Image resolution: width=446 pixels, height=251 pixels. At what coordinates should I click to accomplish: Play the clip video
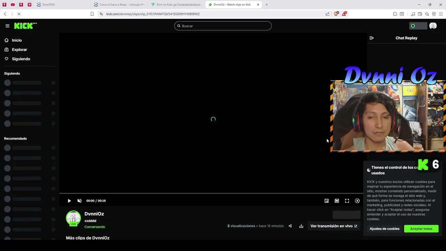pyautogui.click(x=69, y=201)
